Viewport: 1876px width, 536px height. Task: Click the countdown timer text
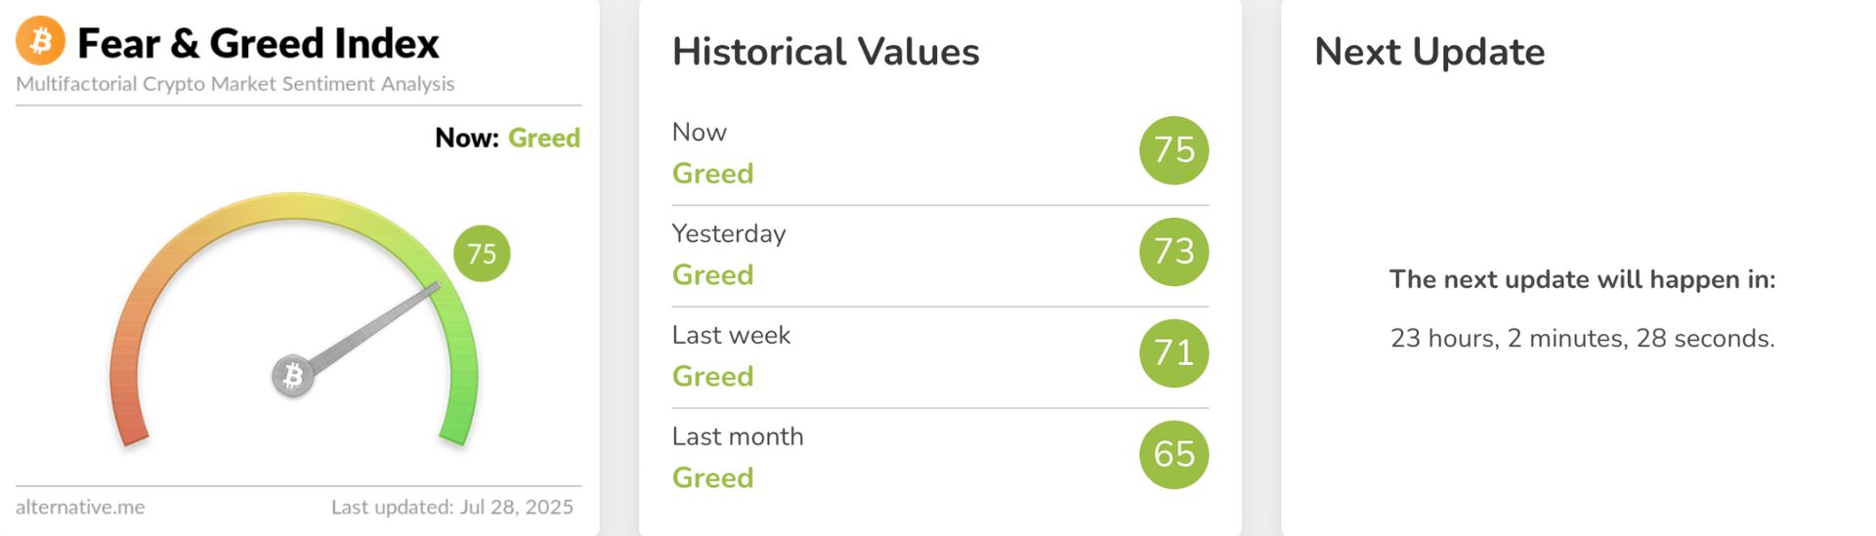[x=1582, y=339]
